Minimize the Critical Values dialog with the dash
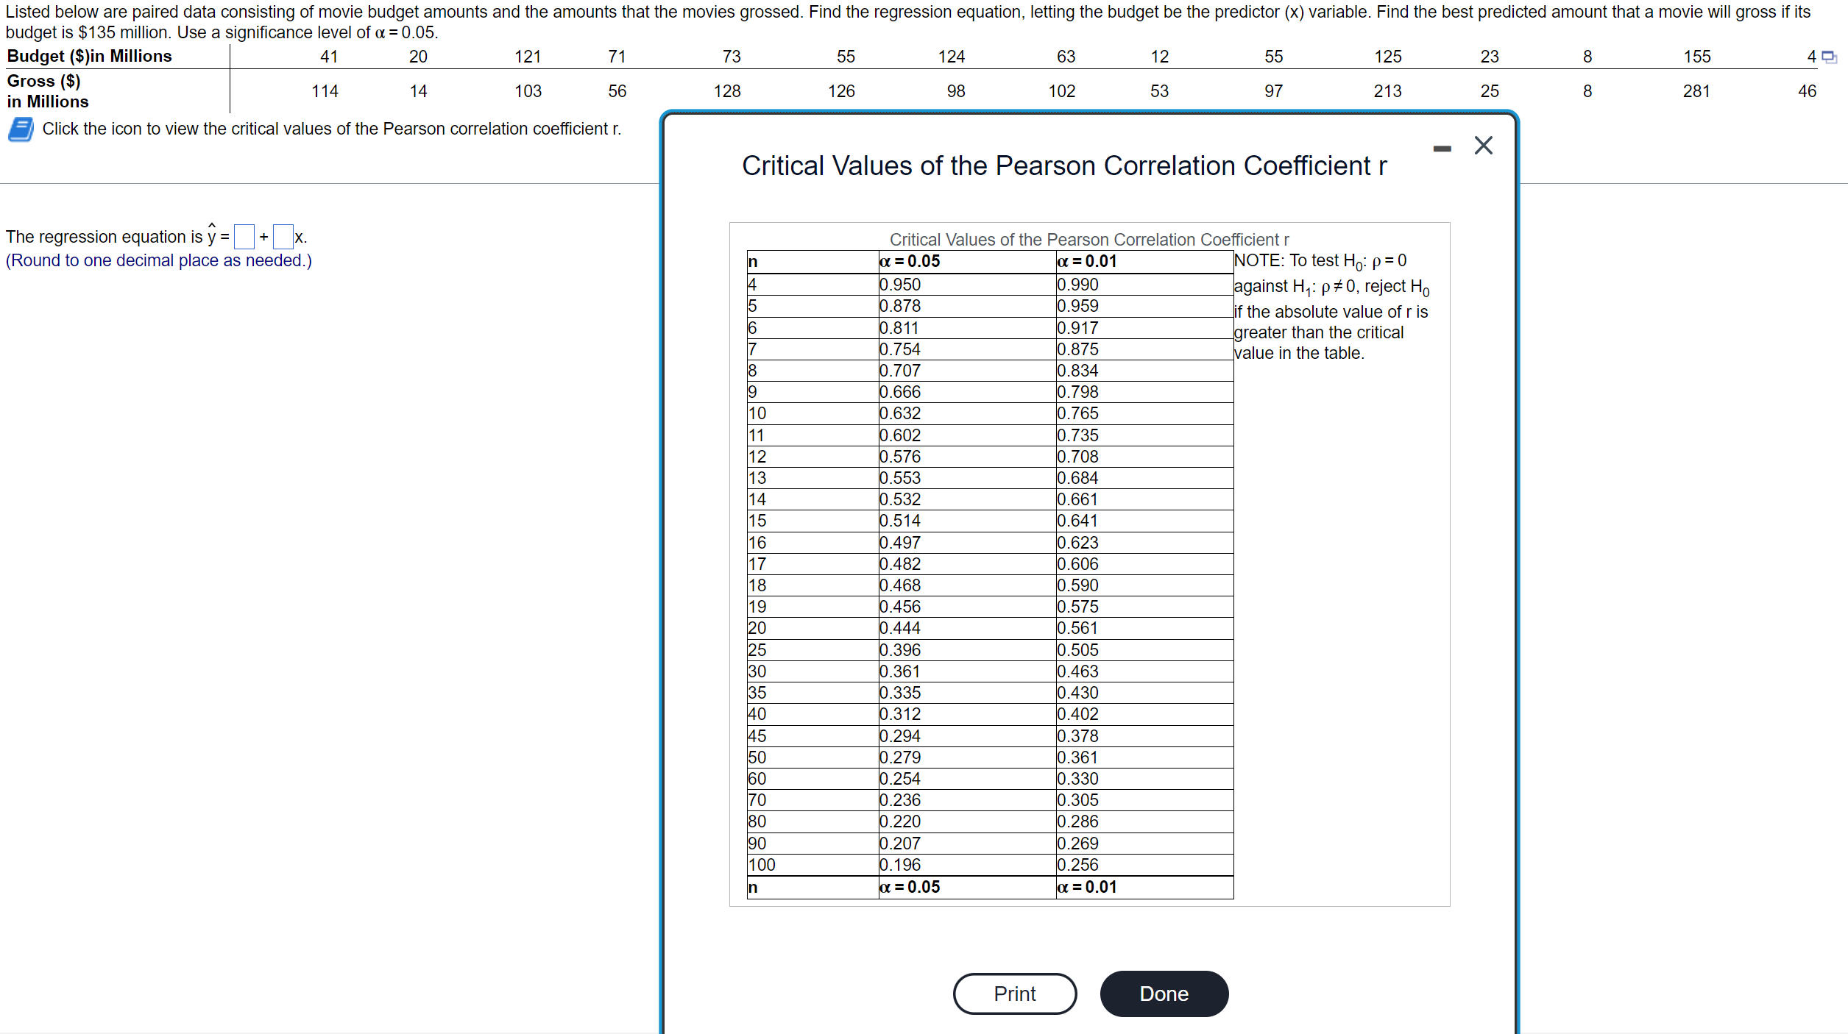The width and height of the screenshot is (1848, 1034). click(x=1442, y=149)
